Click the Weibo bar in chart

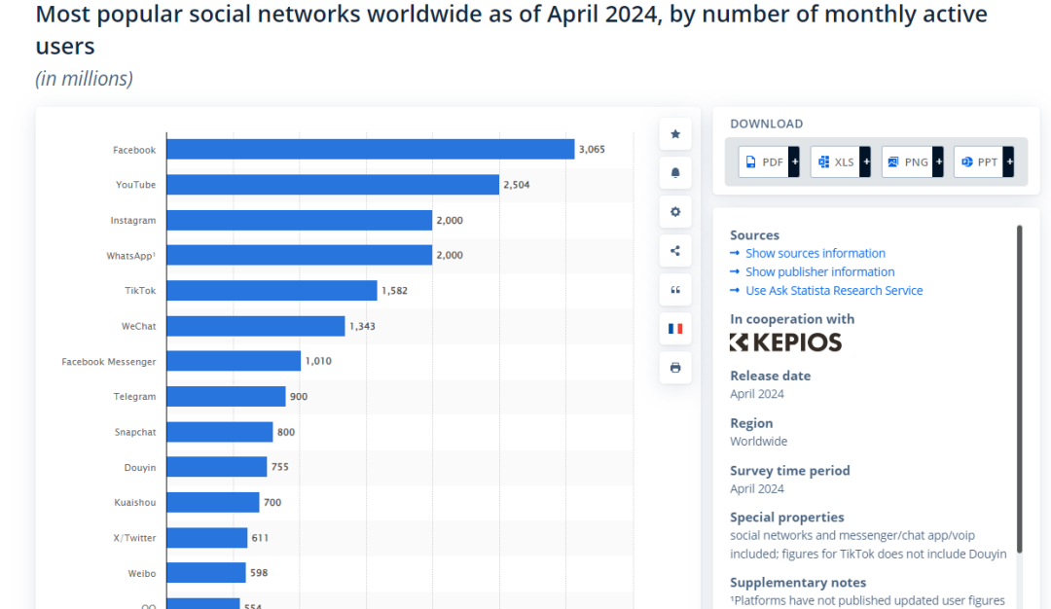tap(206, 573)
